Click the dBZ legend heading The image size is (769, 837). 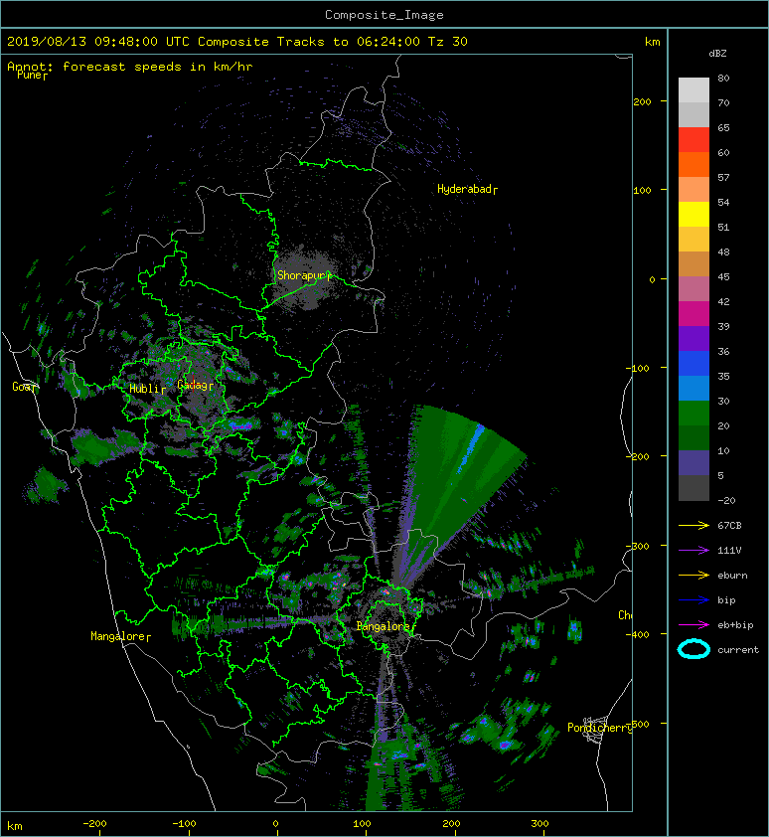point(717,54)
